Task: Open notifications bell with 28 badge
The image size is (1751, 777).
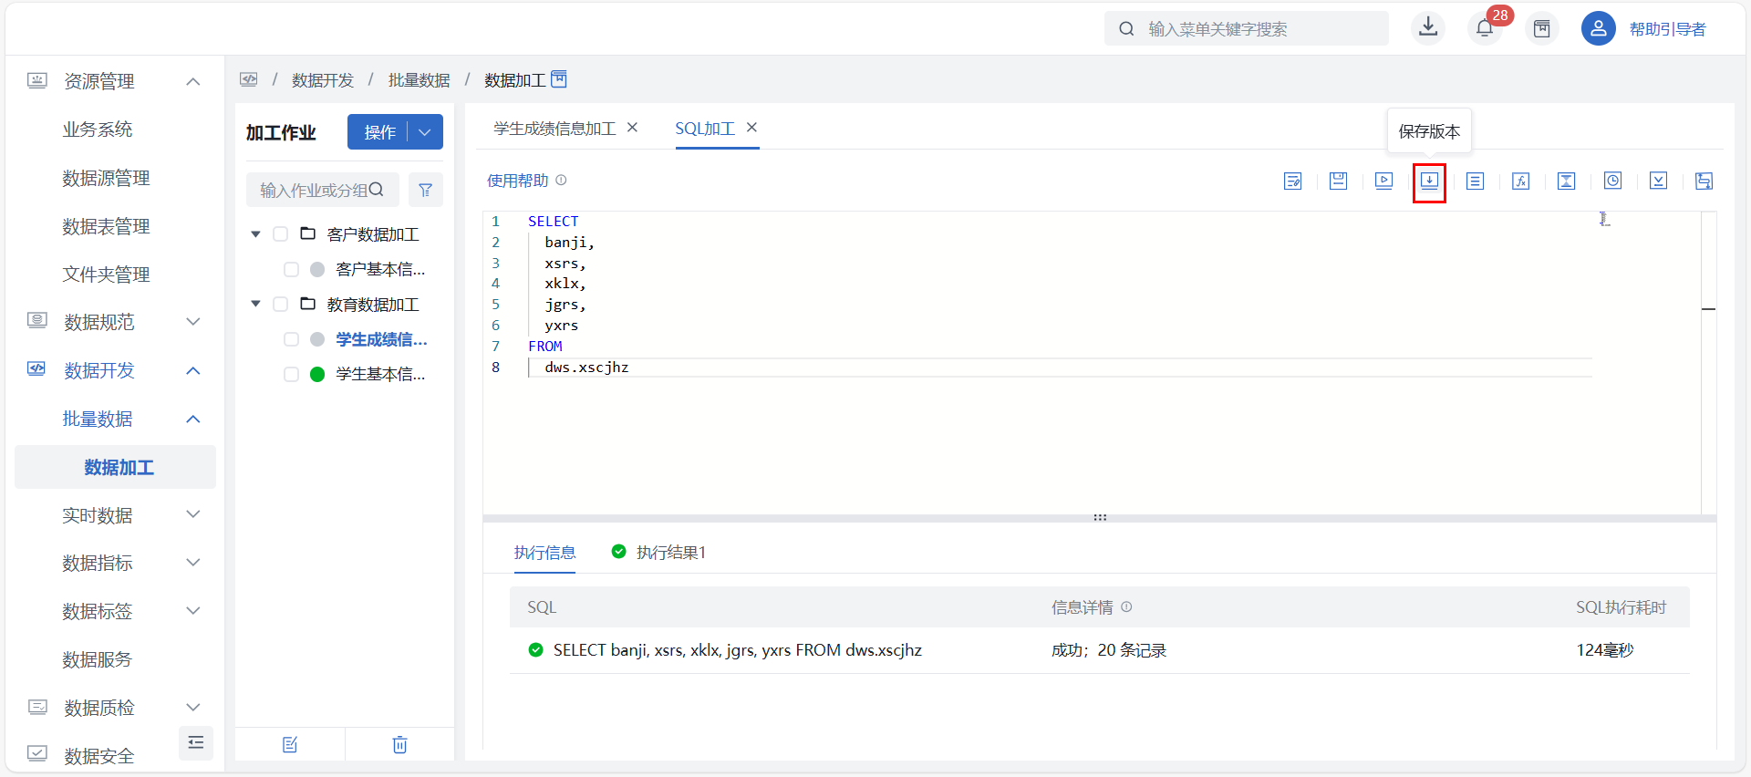Action: pos(1485,28)
